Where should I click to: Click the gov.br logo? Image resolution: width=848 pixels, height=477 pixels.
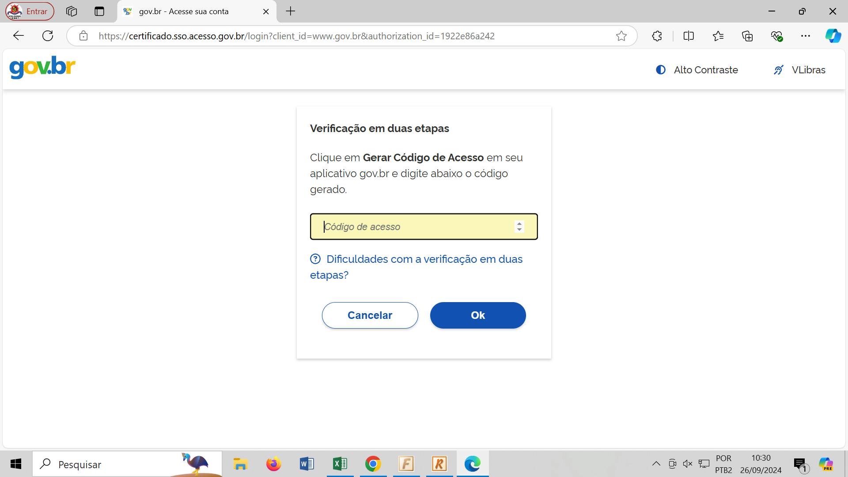(x=42, y=67)
